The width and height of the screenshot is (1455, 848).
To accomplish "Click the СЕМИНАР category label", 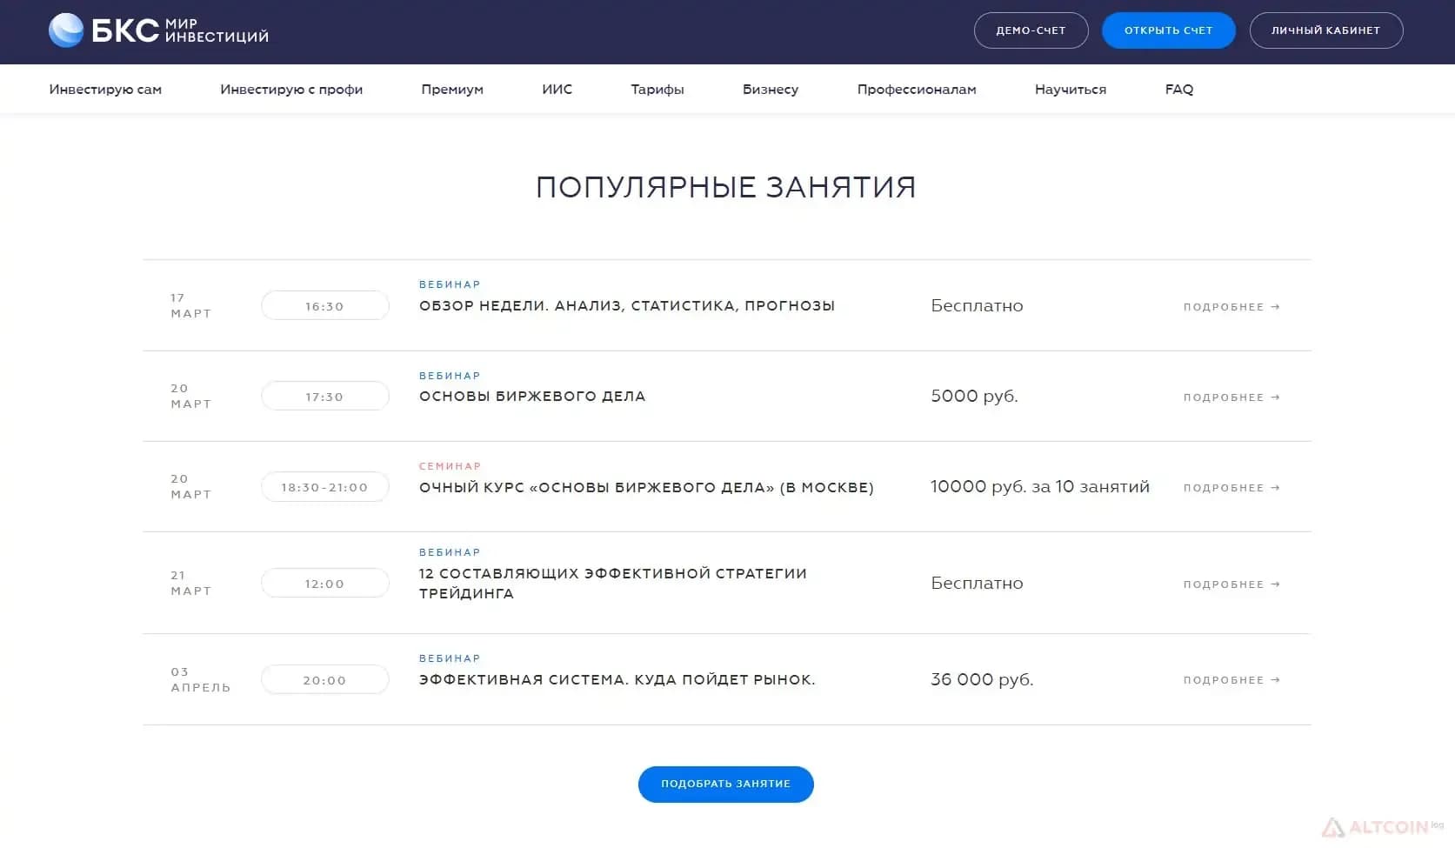I will tap(450, 466).
